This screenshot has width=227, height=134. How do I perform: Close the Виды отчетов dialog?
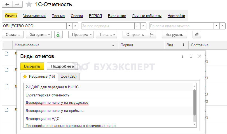pyautogui.click(x=200, y=56)
